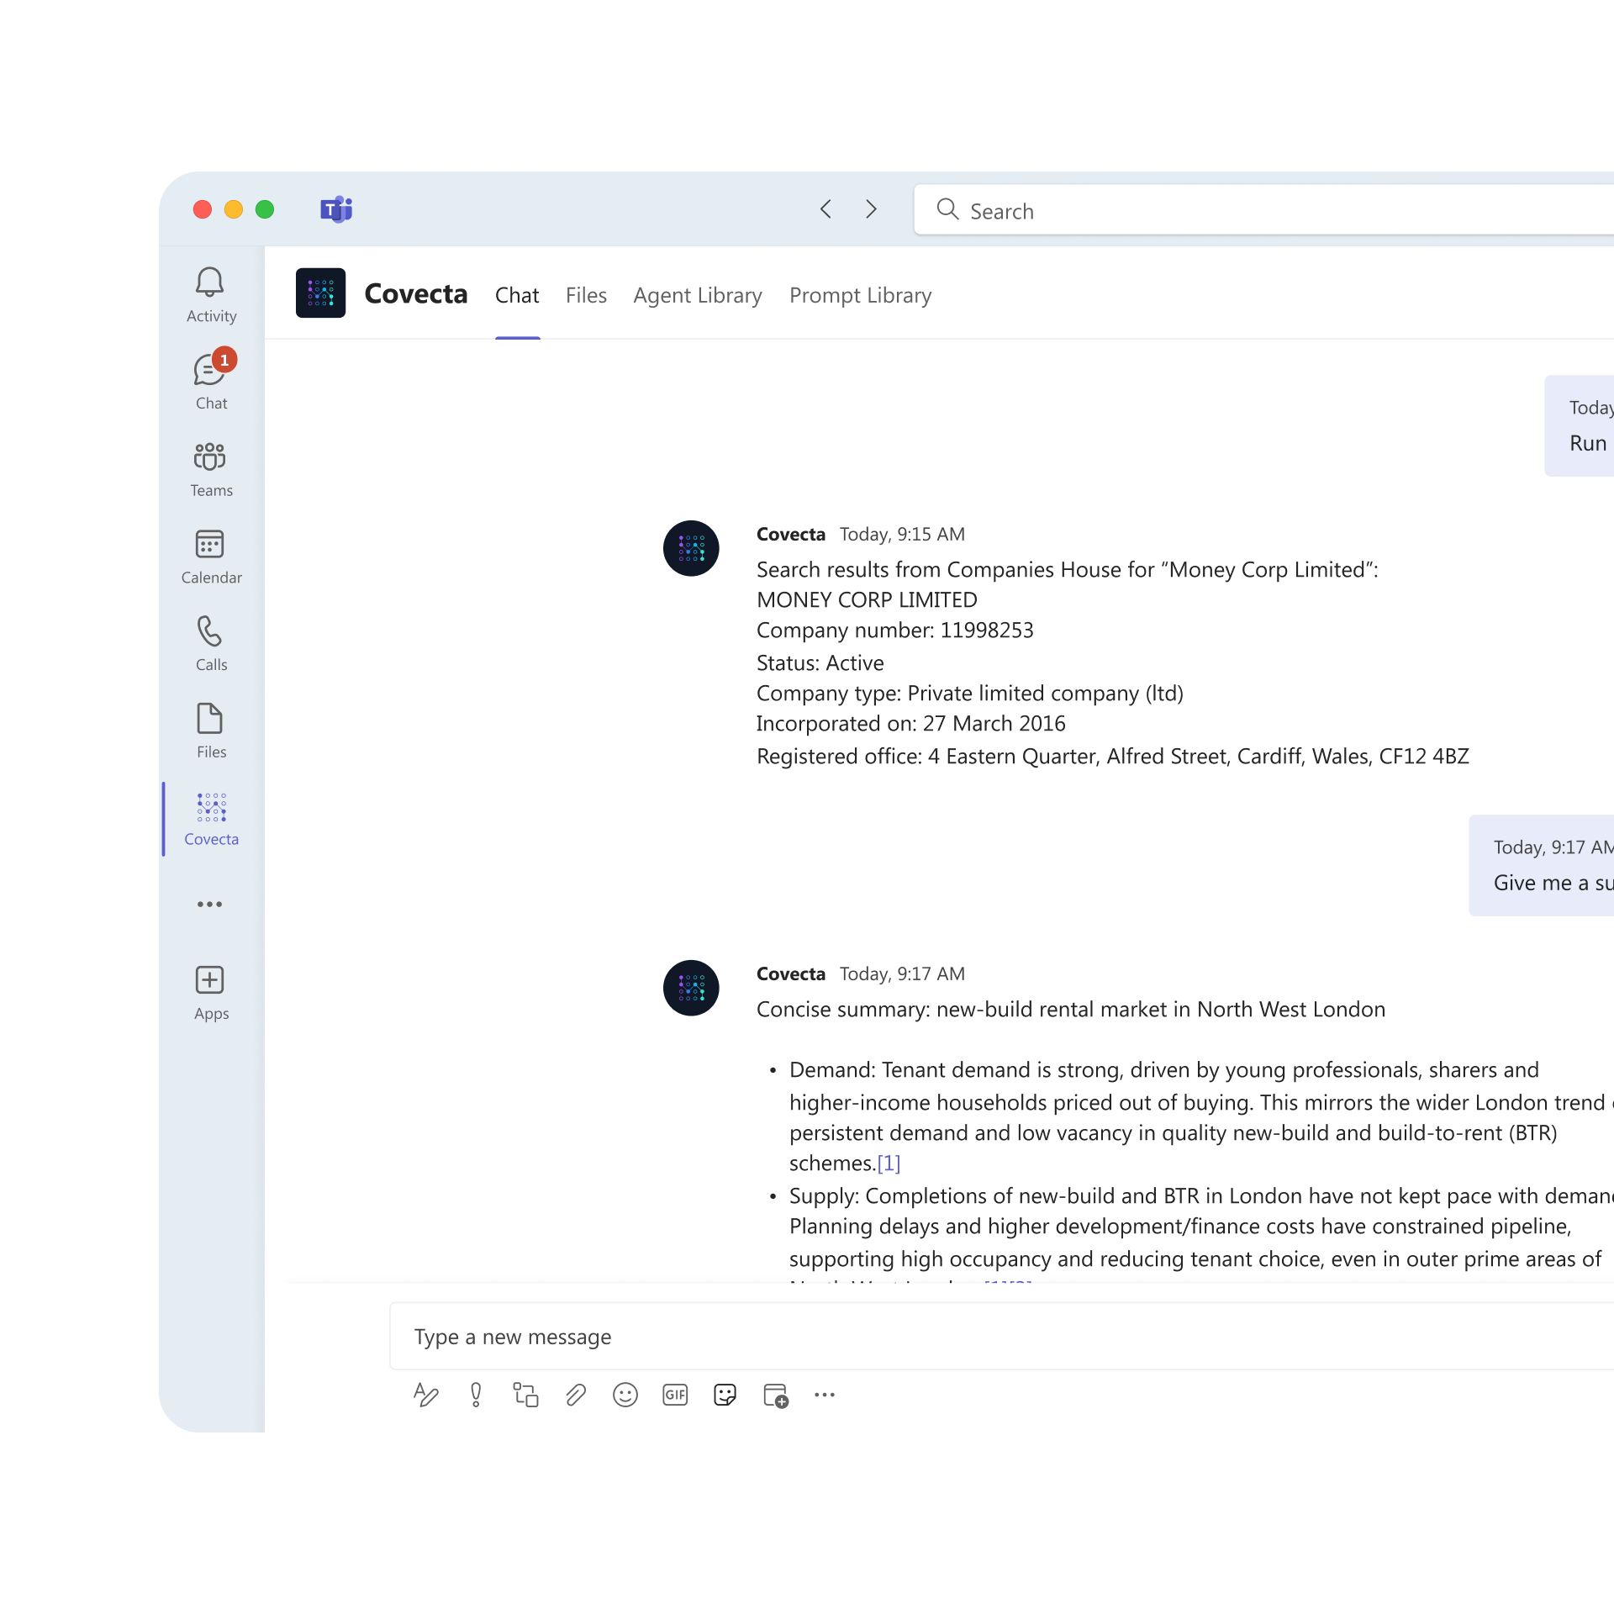This screenshot has height=1604, width=1614.
Task: Expand more apps ellipsis in sidebar
Action: 209,905
